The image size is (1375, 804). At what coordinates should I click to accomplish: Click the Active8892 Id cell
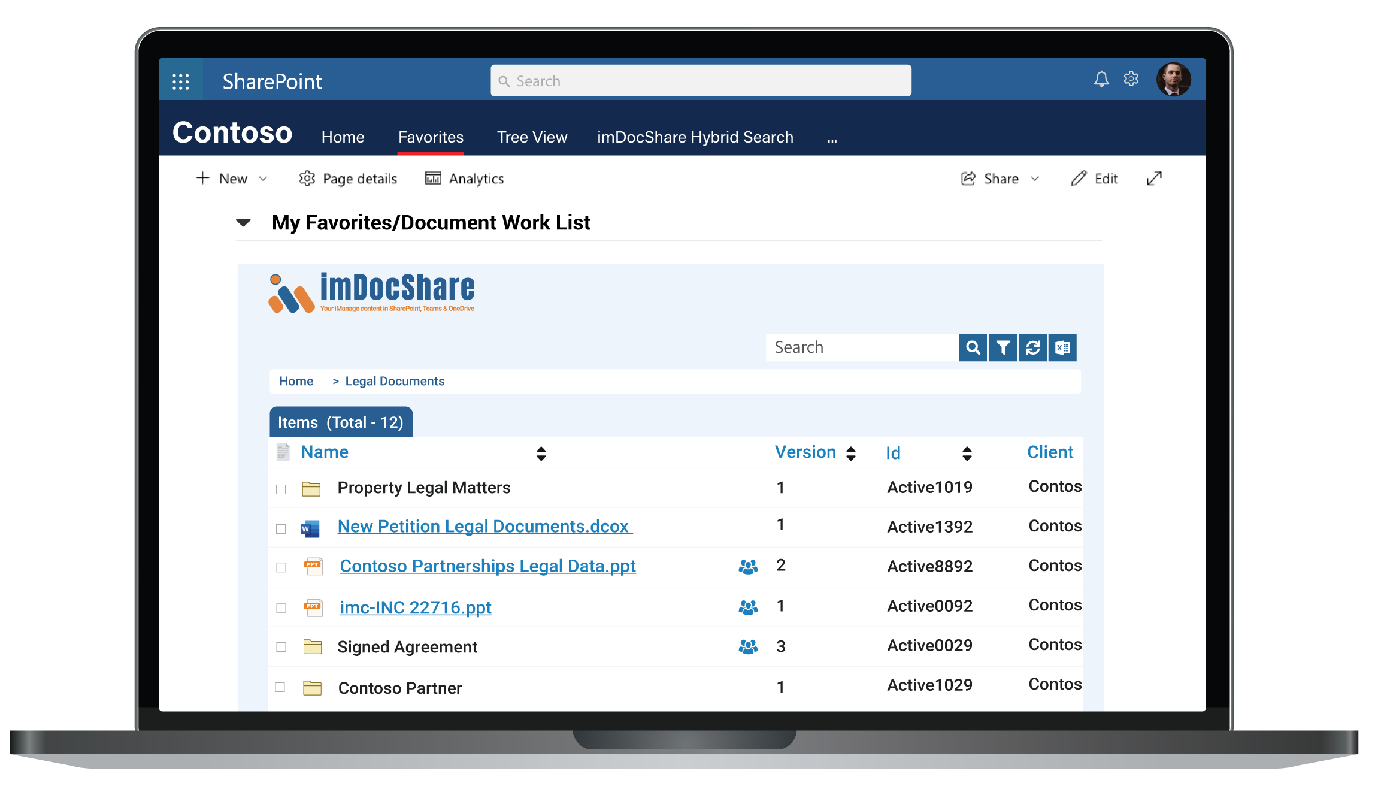929,566
